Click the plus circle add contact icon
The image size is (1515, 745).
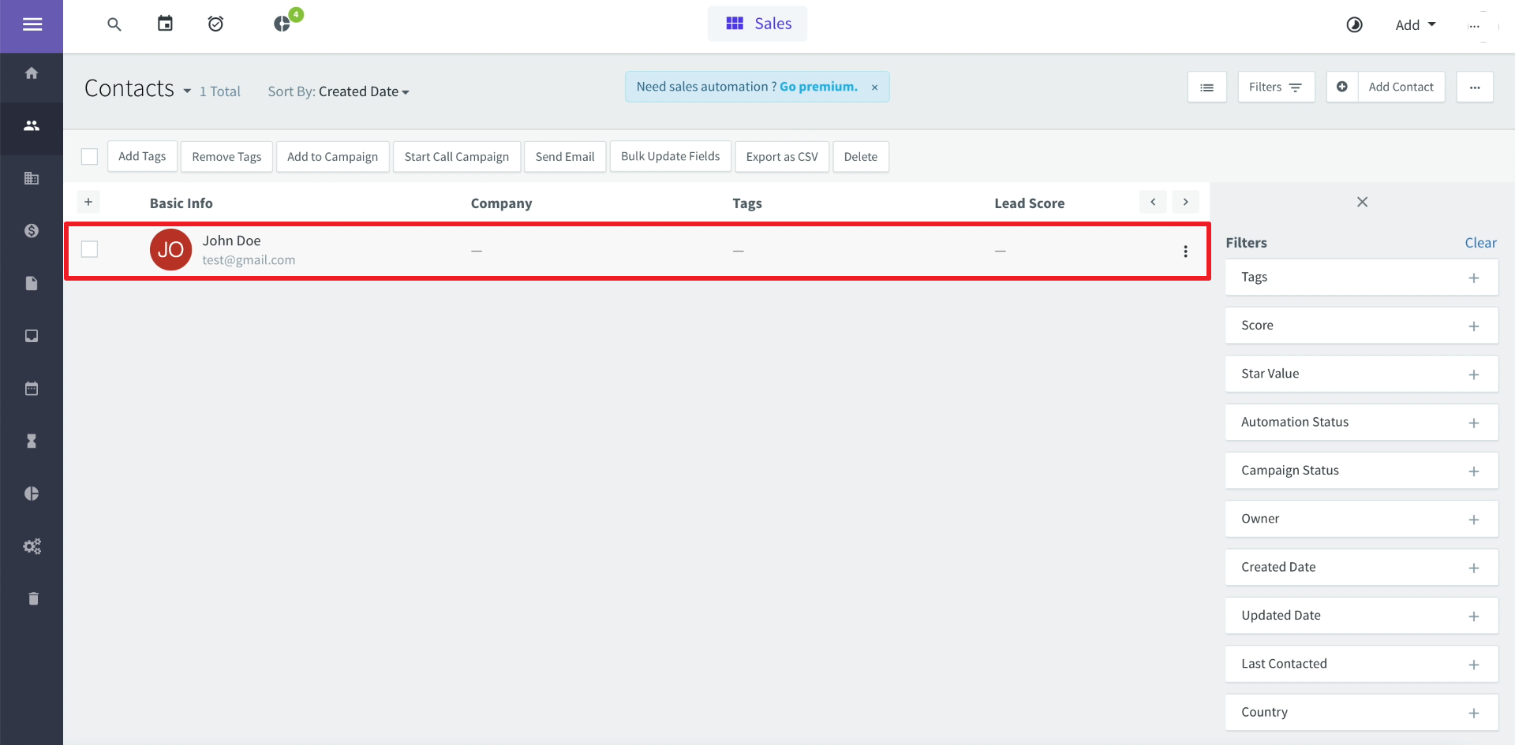(x=1342, y=87)
